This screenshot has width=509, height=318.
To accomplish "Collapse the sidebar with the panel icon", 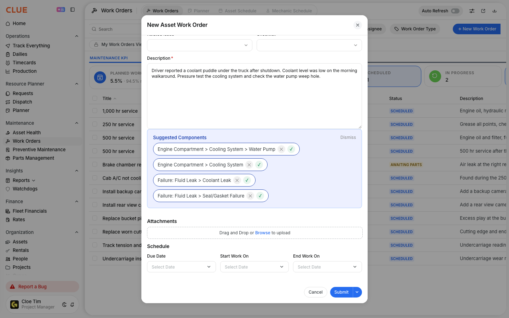I will [72, 10].
